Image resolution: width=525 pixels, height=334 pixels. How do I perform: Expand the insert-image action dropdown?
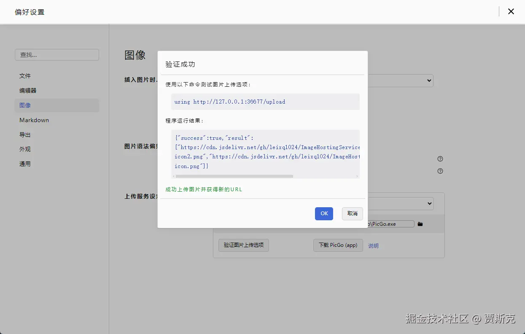pyautogui.click(x=401, y=80)
